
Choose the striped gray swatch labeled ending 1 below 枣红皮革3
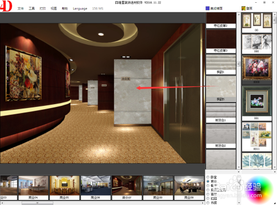tap(221, 64)
